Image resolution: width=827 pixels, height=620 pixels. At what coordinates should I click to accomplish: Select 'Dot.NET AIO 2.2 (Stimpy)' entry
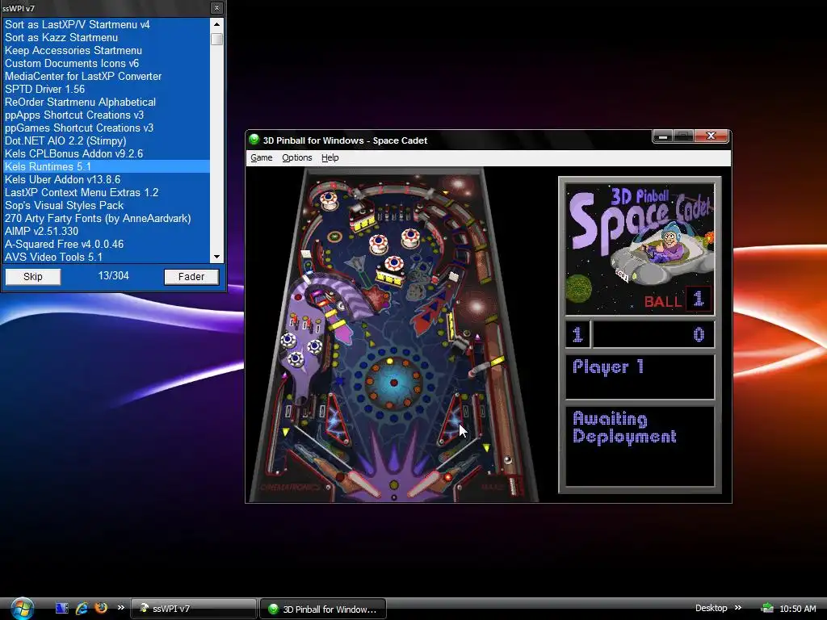point(107,140)
